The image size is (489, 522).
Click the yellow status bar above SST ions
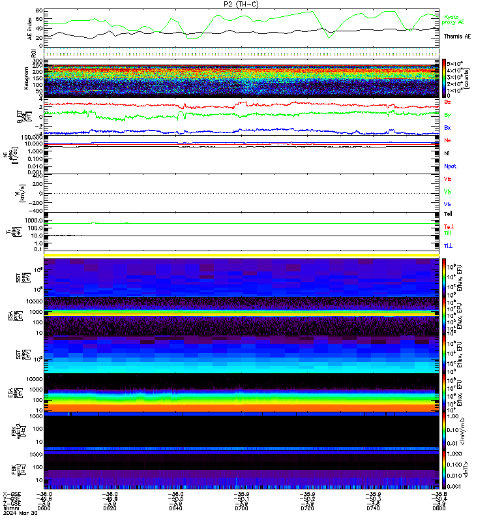[241, 255]
